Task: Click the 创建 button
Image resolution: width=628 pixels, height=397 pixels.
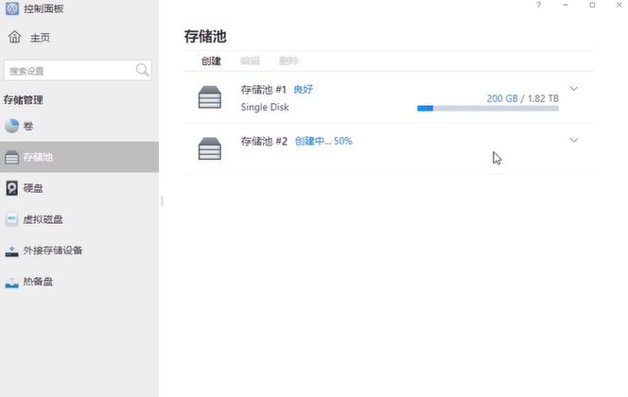Action: tap(211, 60)
